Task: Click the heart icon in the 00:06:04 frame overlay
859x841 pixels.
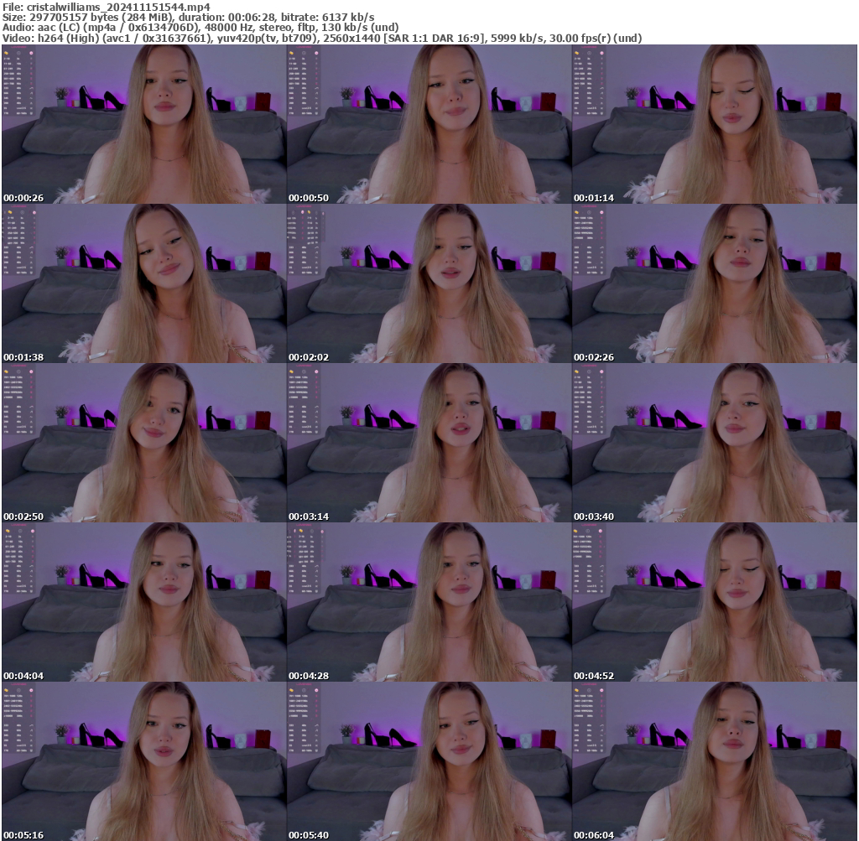Action: coord(601,690)
